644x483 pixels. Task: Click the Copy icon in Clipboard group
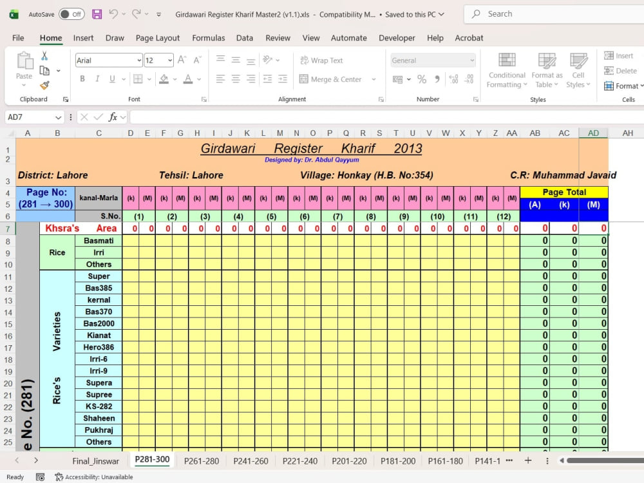point(44,71)
